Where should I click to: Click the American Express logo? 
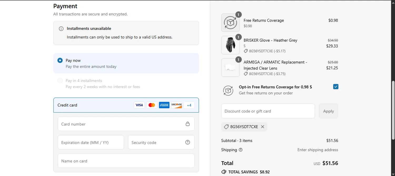[x=164, y=105]
